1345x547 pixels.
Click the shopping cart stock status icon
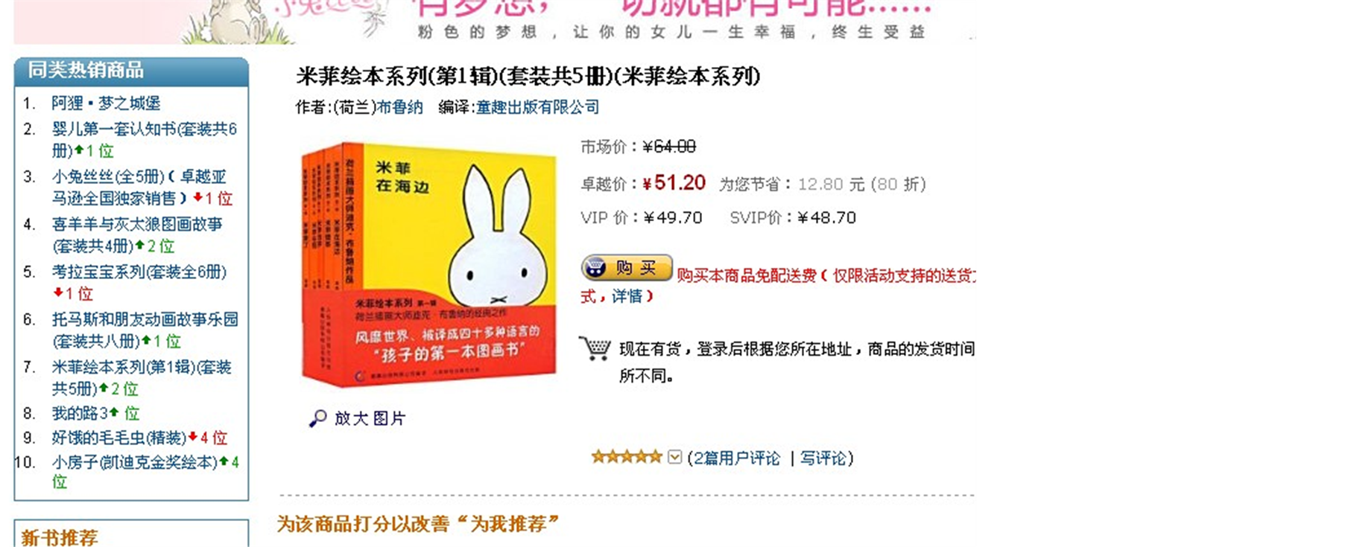(595, 348)
